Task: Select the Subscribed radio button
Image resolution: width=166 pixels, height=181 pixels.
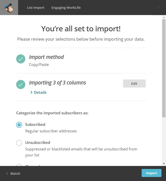Action: 19,125
